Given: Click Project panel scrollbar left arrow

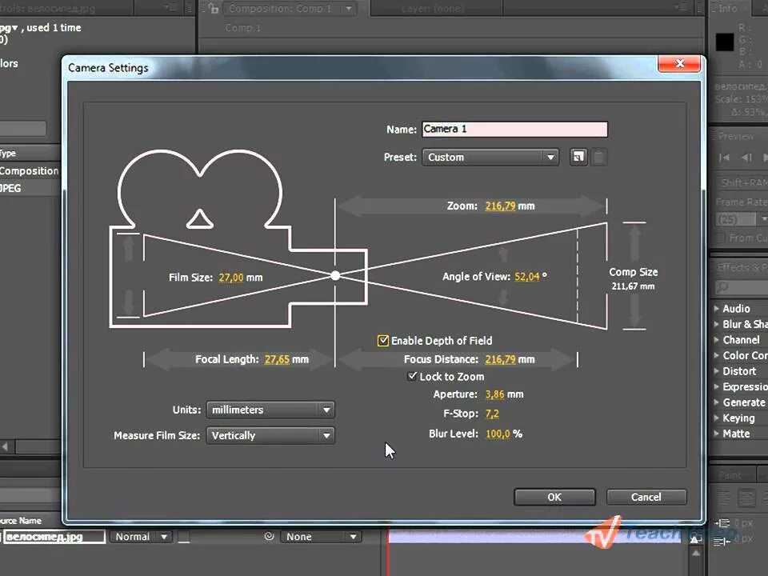Looking at the screenshot, I should 6,446.
